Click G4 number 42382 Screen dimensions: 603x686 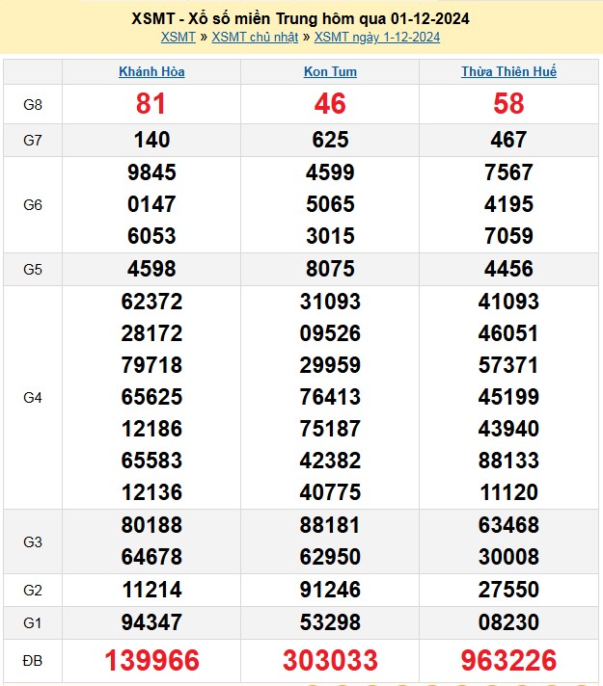[330, 461]
